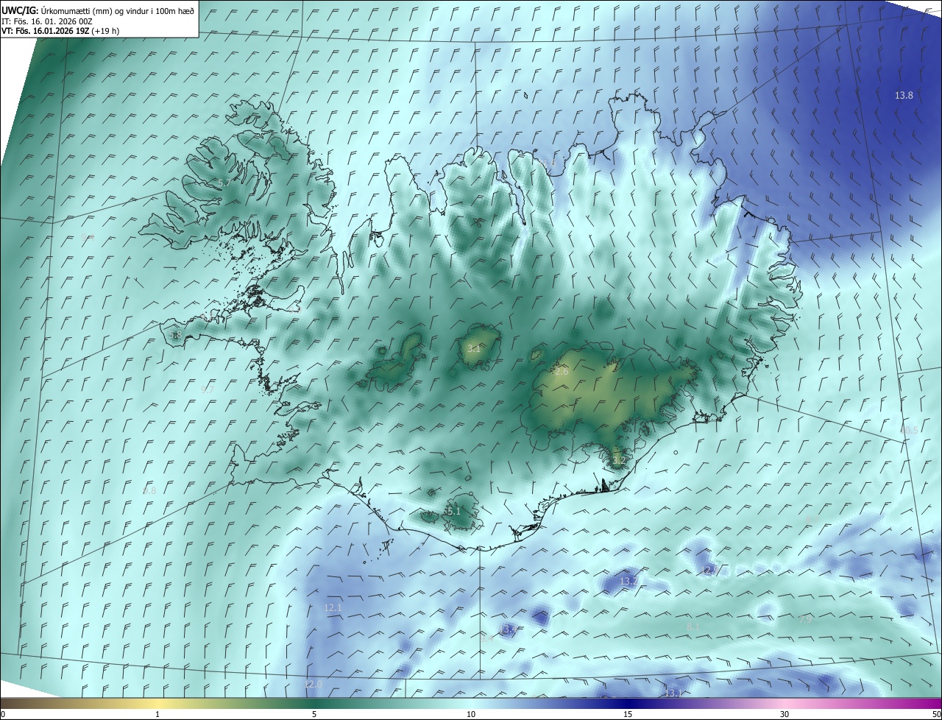Click the colorbar tick label 30
Viewport: 942px width, 720px height.
pyautogui.click(x=785, y=714)
